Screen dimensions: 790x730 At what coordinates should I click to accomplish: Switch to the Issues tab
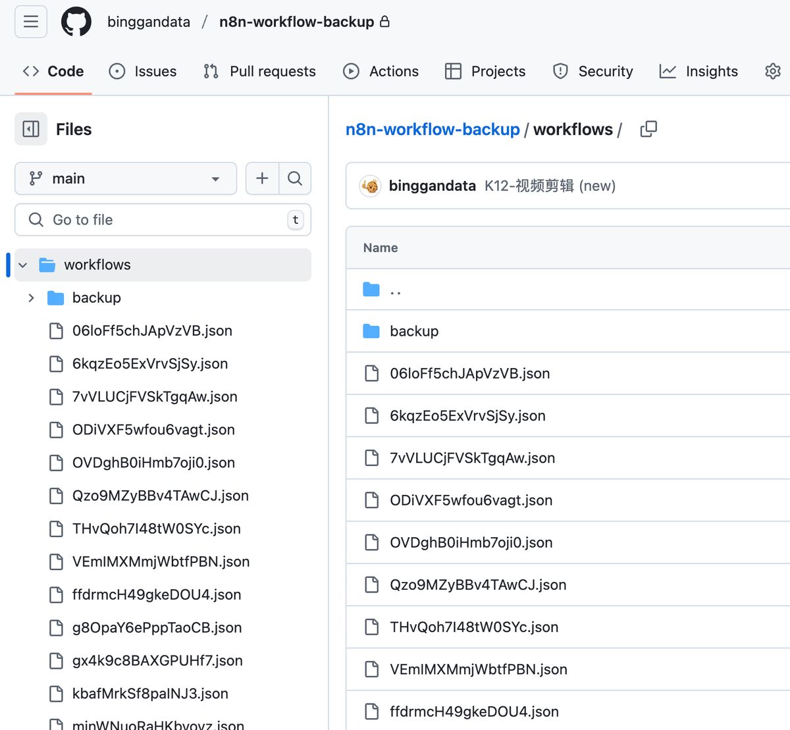(x=142, y=71)
